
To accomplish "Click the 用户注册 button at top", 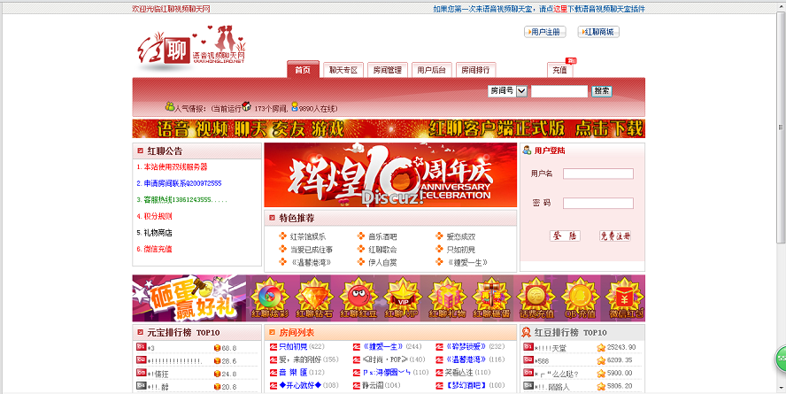I will (545, 32).
